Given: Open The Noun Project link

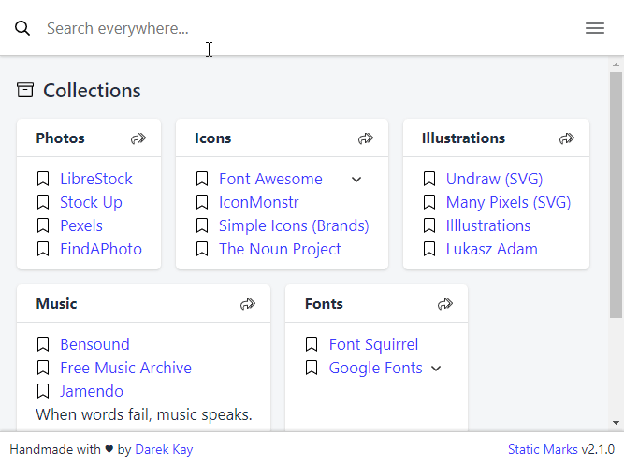Looking at the screenshot, I should [280, 249].
